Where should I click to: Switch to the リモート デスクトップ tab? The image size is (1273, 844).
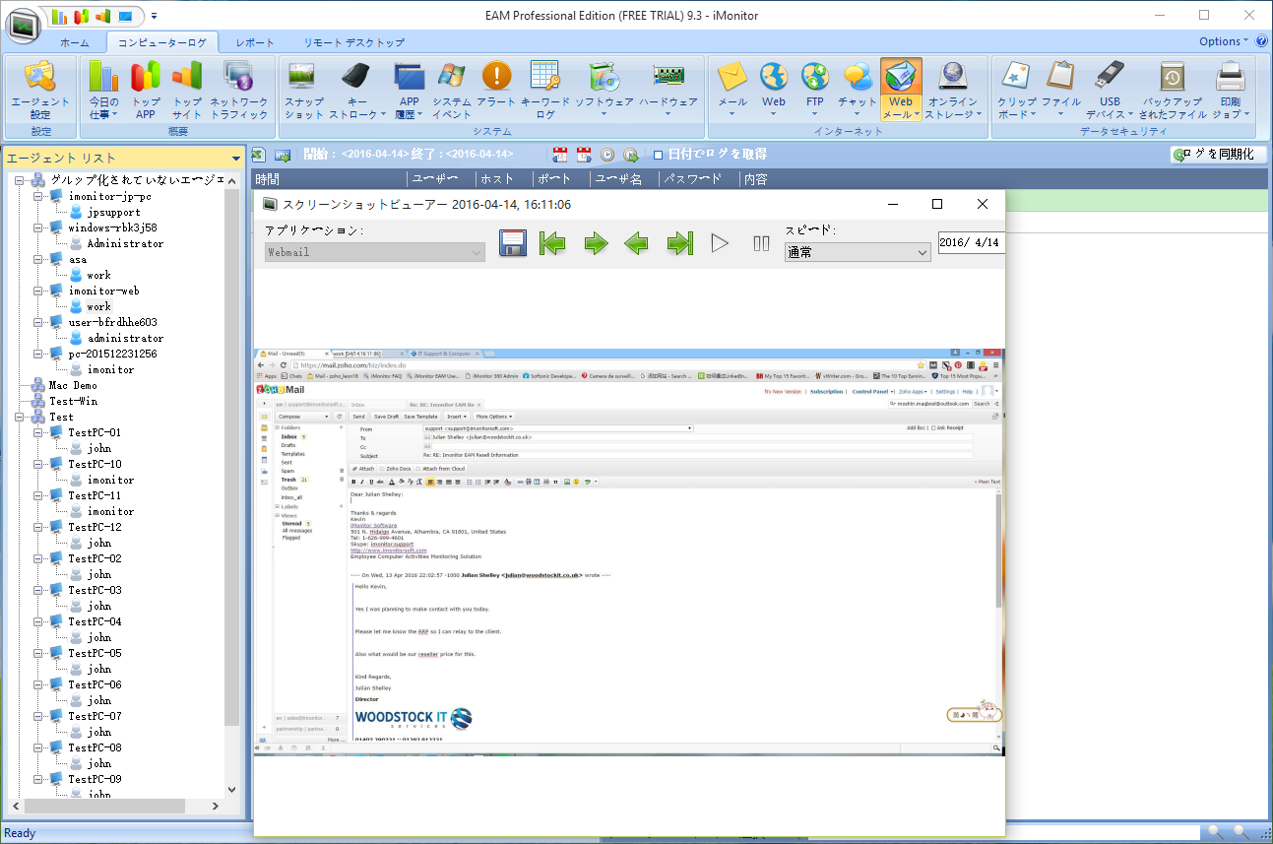(353, 43)
